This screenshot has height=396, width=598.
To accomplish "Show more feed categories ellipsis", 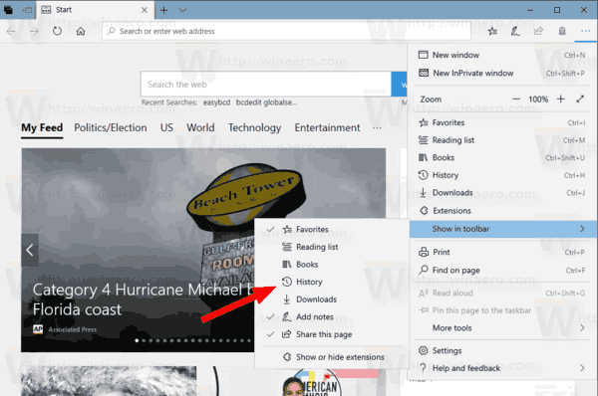I will pyautogui.click(x=377, y=128).
